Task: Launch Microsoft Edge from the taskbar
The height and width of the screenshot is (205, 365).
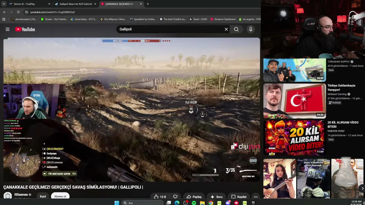Action: tap(177, 203)
